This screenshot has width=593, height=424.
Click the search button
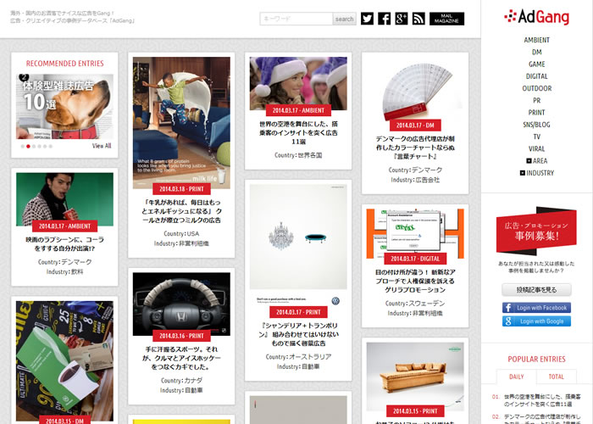coord(344,19)
